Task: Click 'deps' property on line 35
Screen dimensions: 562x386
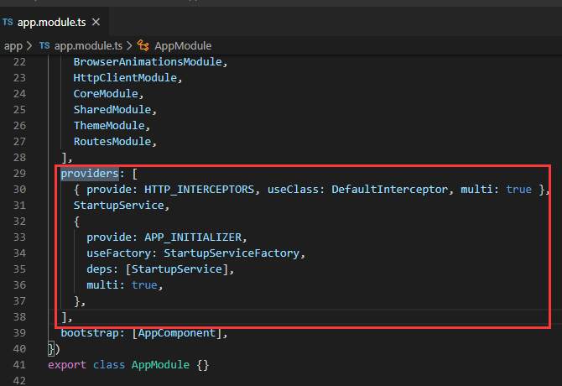Action: click(99, 269)
